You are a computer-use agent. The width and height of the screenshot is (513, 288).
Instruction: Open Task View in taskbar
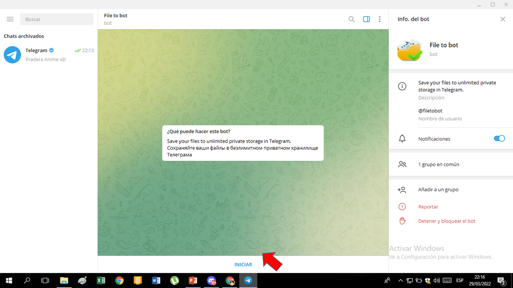(x=45, y=281)
